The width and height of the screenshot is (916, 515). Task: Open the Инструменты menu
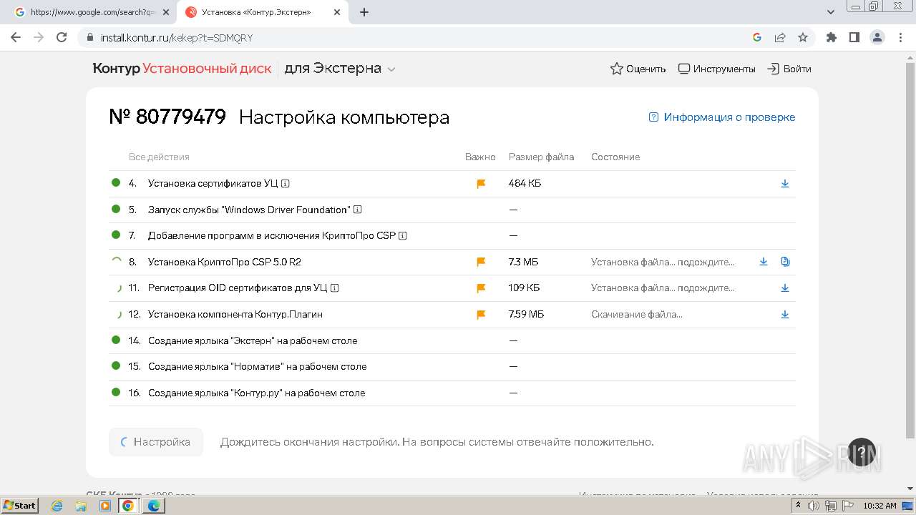716,69
